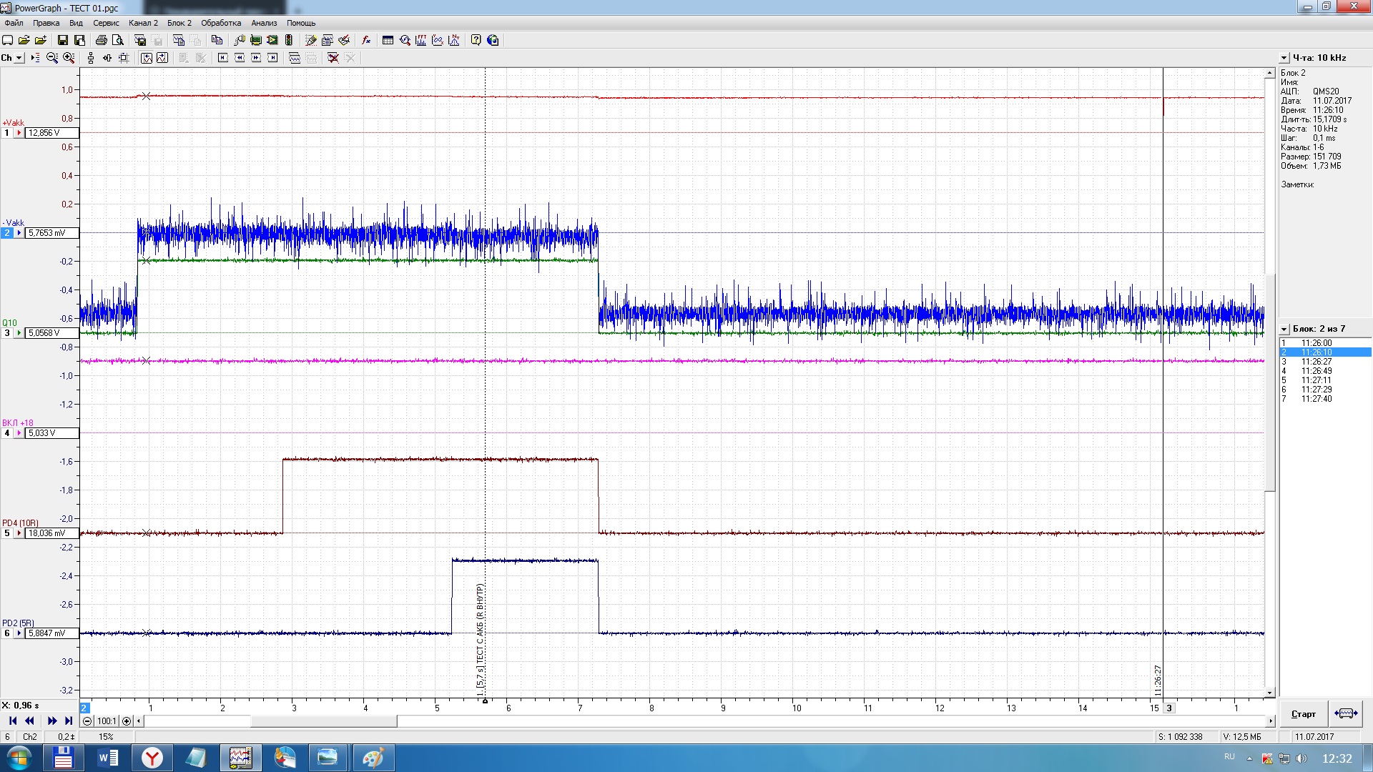1373x772 pixels.
Task: Toggle channel 2 -Vakk selector
Action: (7, 233)
